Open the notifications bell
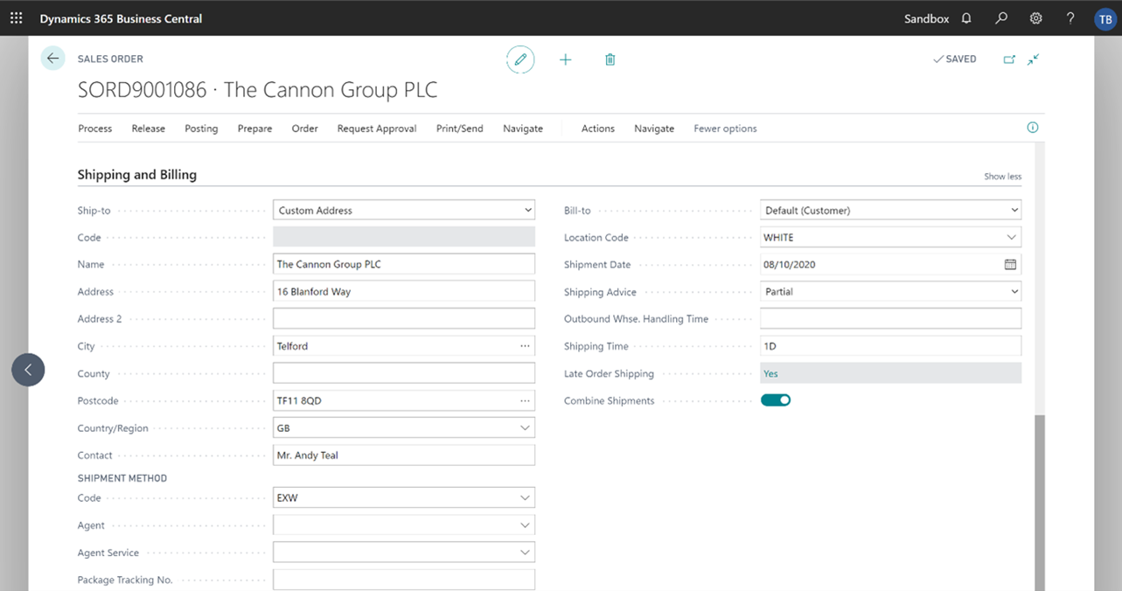Image resolution: width=1122 pixels, height=591 pixels. tap(966, 18)
